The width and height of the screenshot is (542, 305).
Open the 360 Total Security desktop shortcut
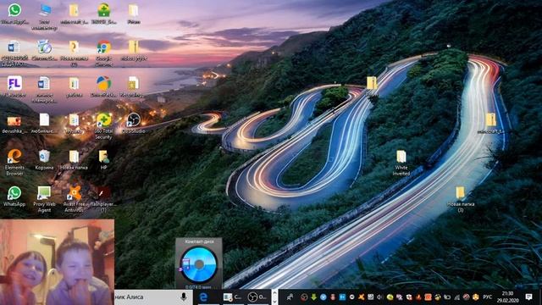point(103,125)
